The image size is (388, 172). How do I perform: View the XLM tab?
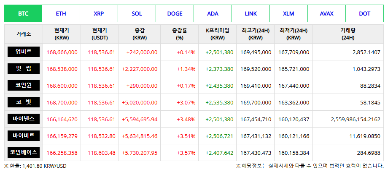[288, 14]
